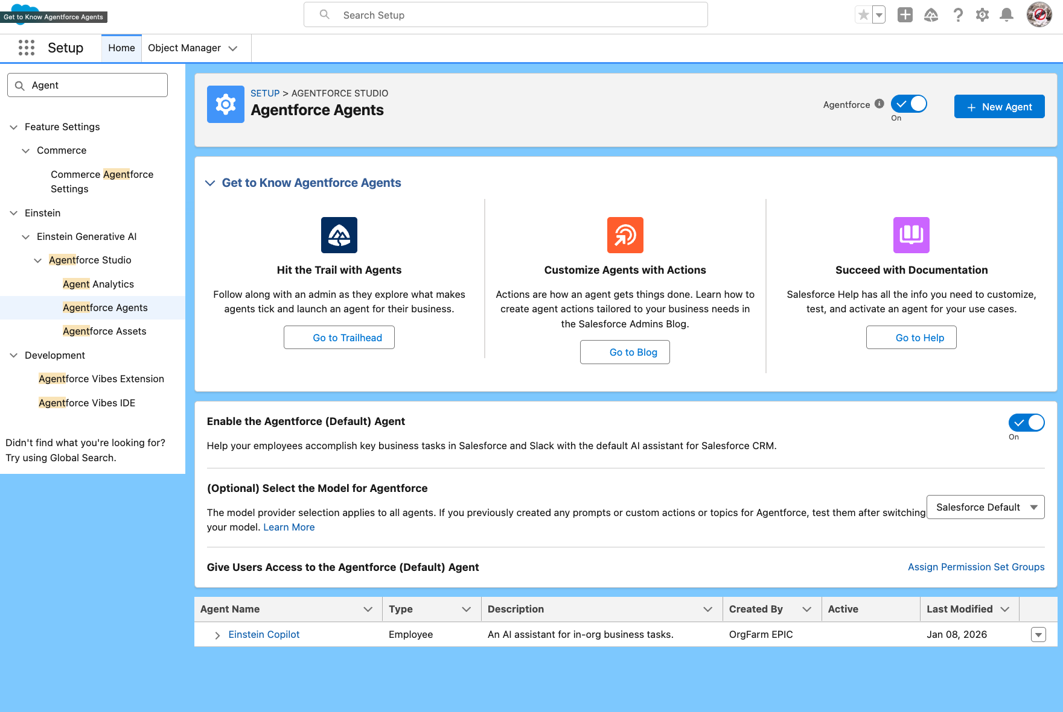Click the Agentforce info tooltip icon
The image size is (1063, 712).
click(x=879, y=104)
